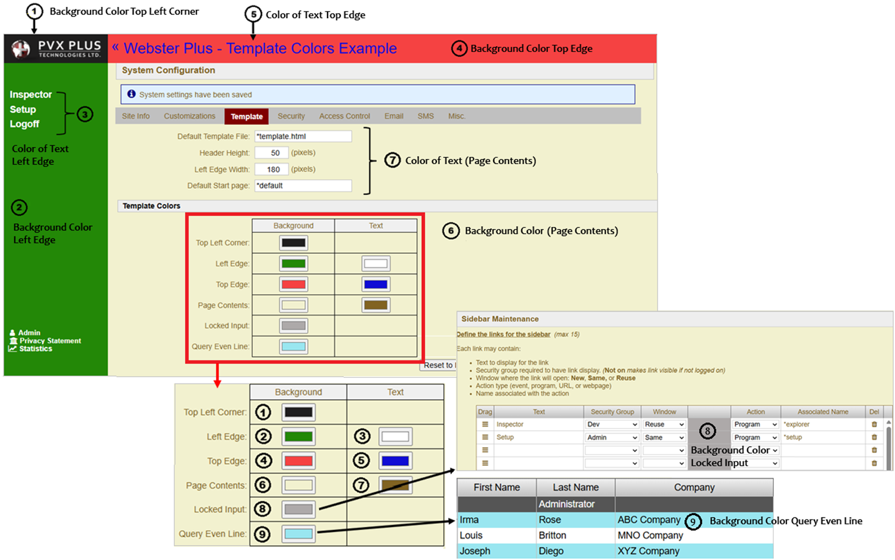Open the Action dropdown for *explorer row
This screenshot has height=560, width=895.
[755, 424]
